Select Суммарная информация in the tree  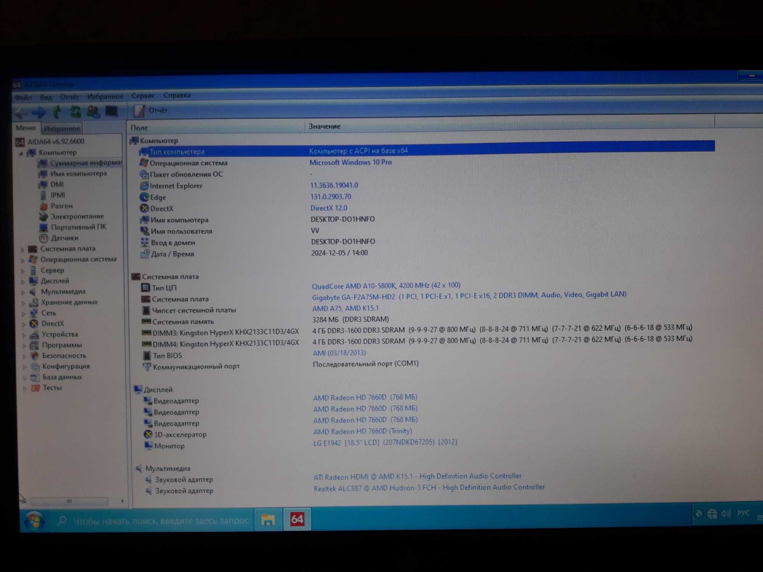point(86,163)
